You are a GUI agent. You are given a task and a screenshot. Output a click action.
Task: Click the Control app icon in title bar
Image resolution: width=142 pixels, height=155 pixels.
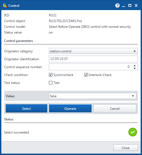point(5,6)
